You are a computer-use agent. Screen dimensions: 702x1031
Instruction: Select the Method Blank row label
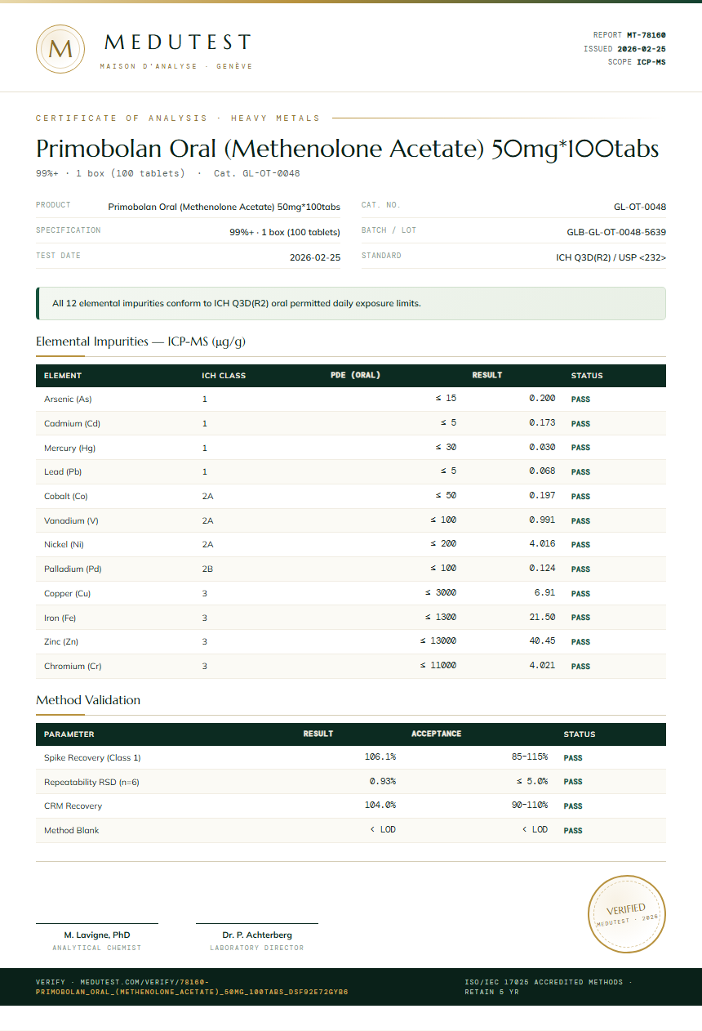(72, 830)
